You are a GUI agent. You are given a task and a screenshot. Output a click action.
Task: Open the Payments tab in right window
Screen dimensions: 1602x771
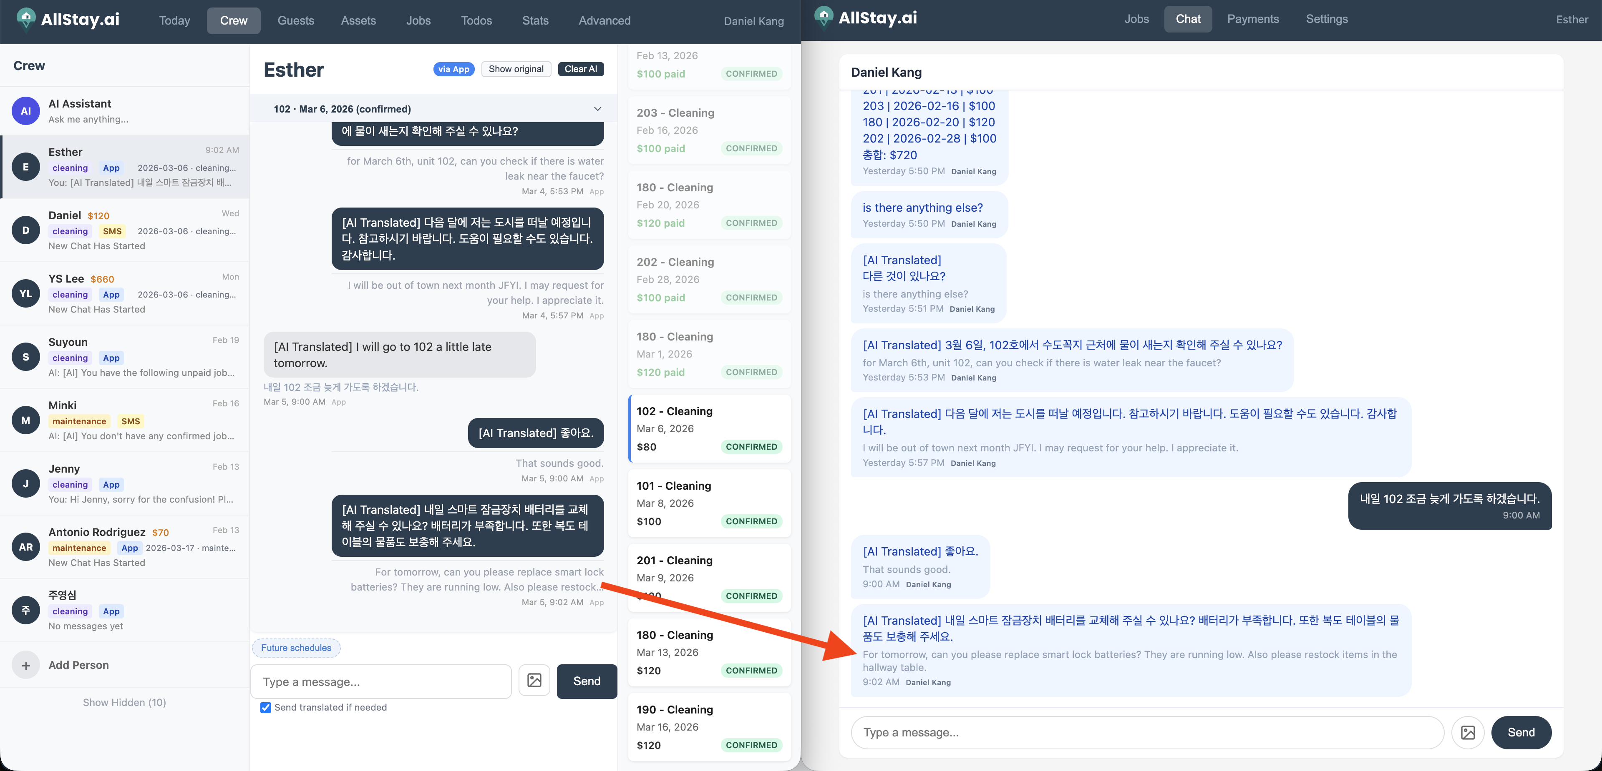(1252, 19)
